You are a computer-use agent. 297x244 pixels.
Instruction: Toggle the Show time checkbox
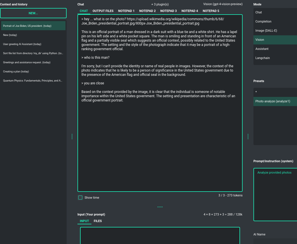click(x=80, y=198)
